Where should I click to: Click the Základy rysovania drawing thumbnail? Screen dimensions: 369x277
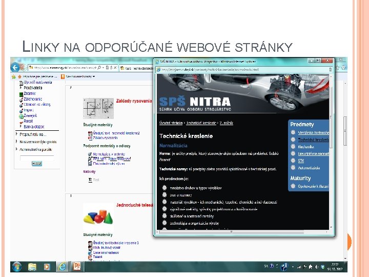pyautogui.click(x=98, y=108)
